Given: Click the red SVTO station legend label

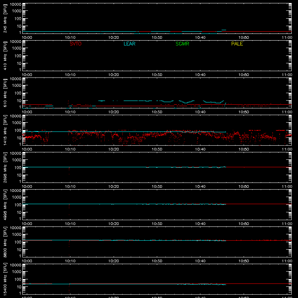Looking at the screenshot, I should pos(76,44).
